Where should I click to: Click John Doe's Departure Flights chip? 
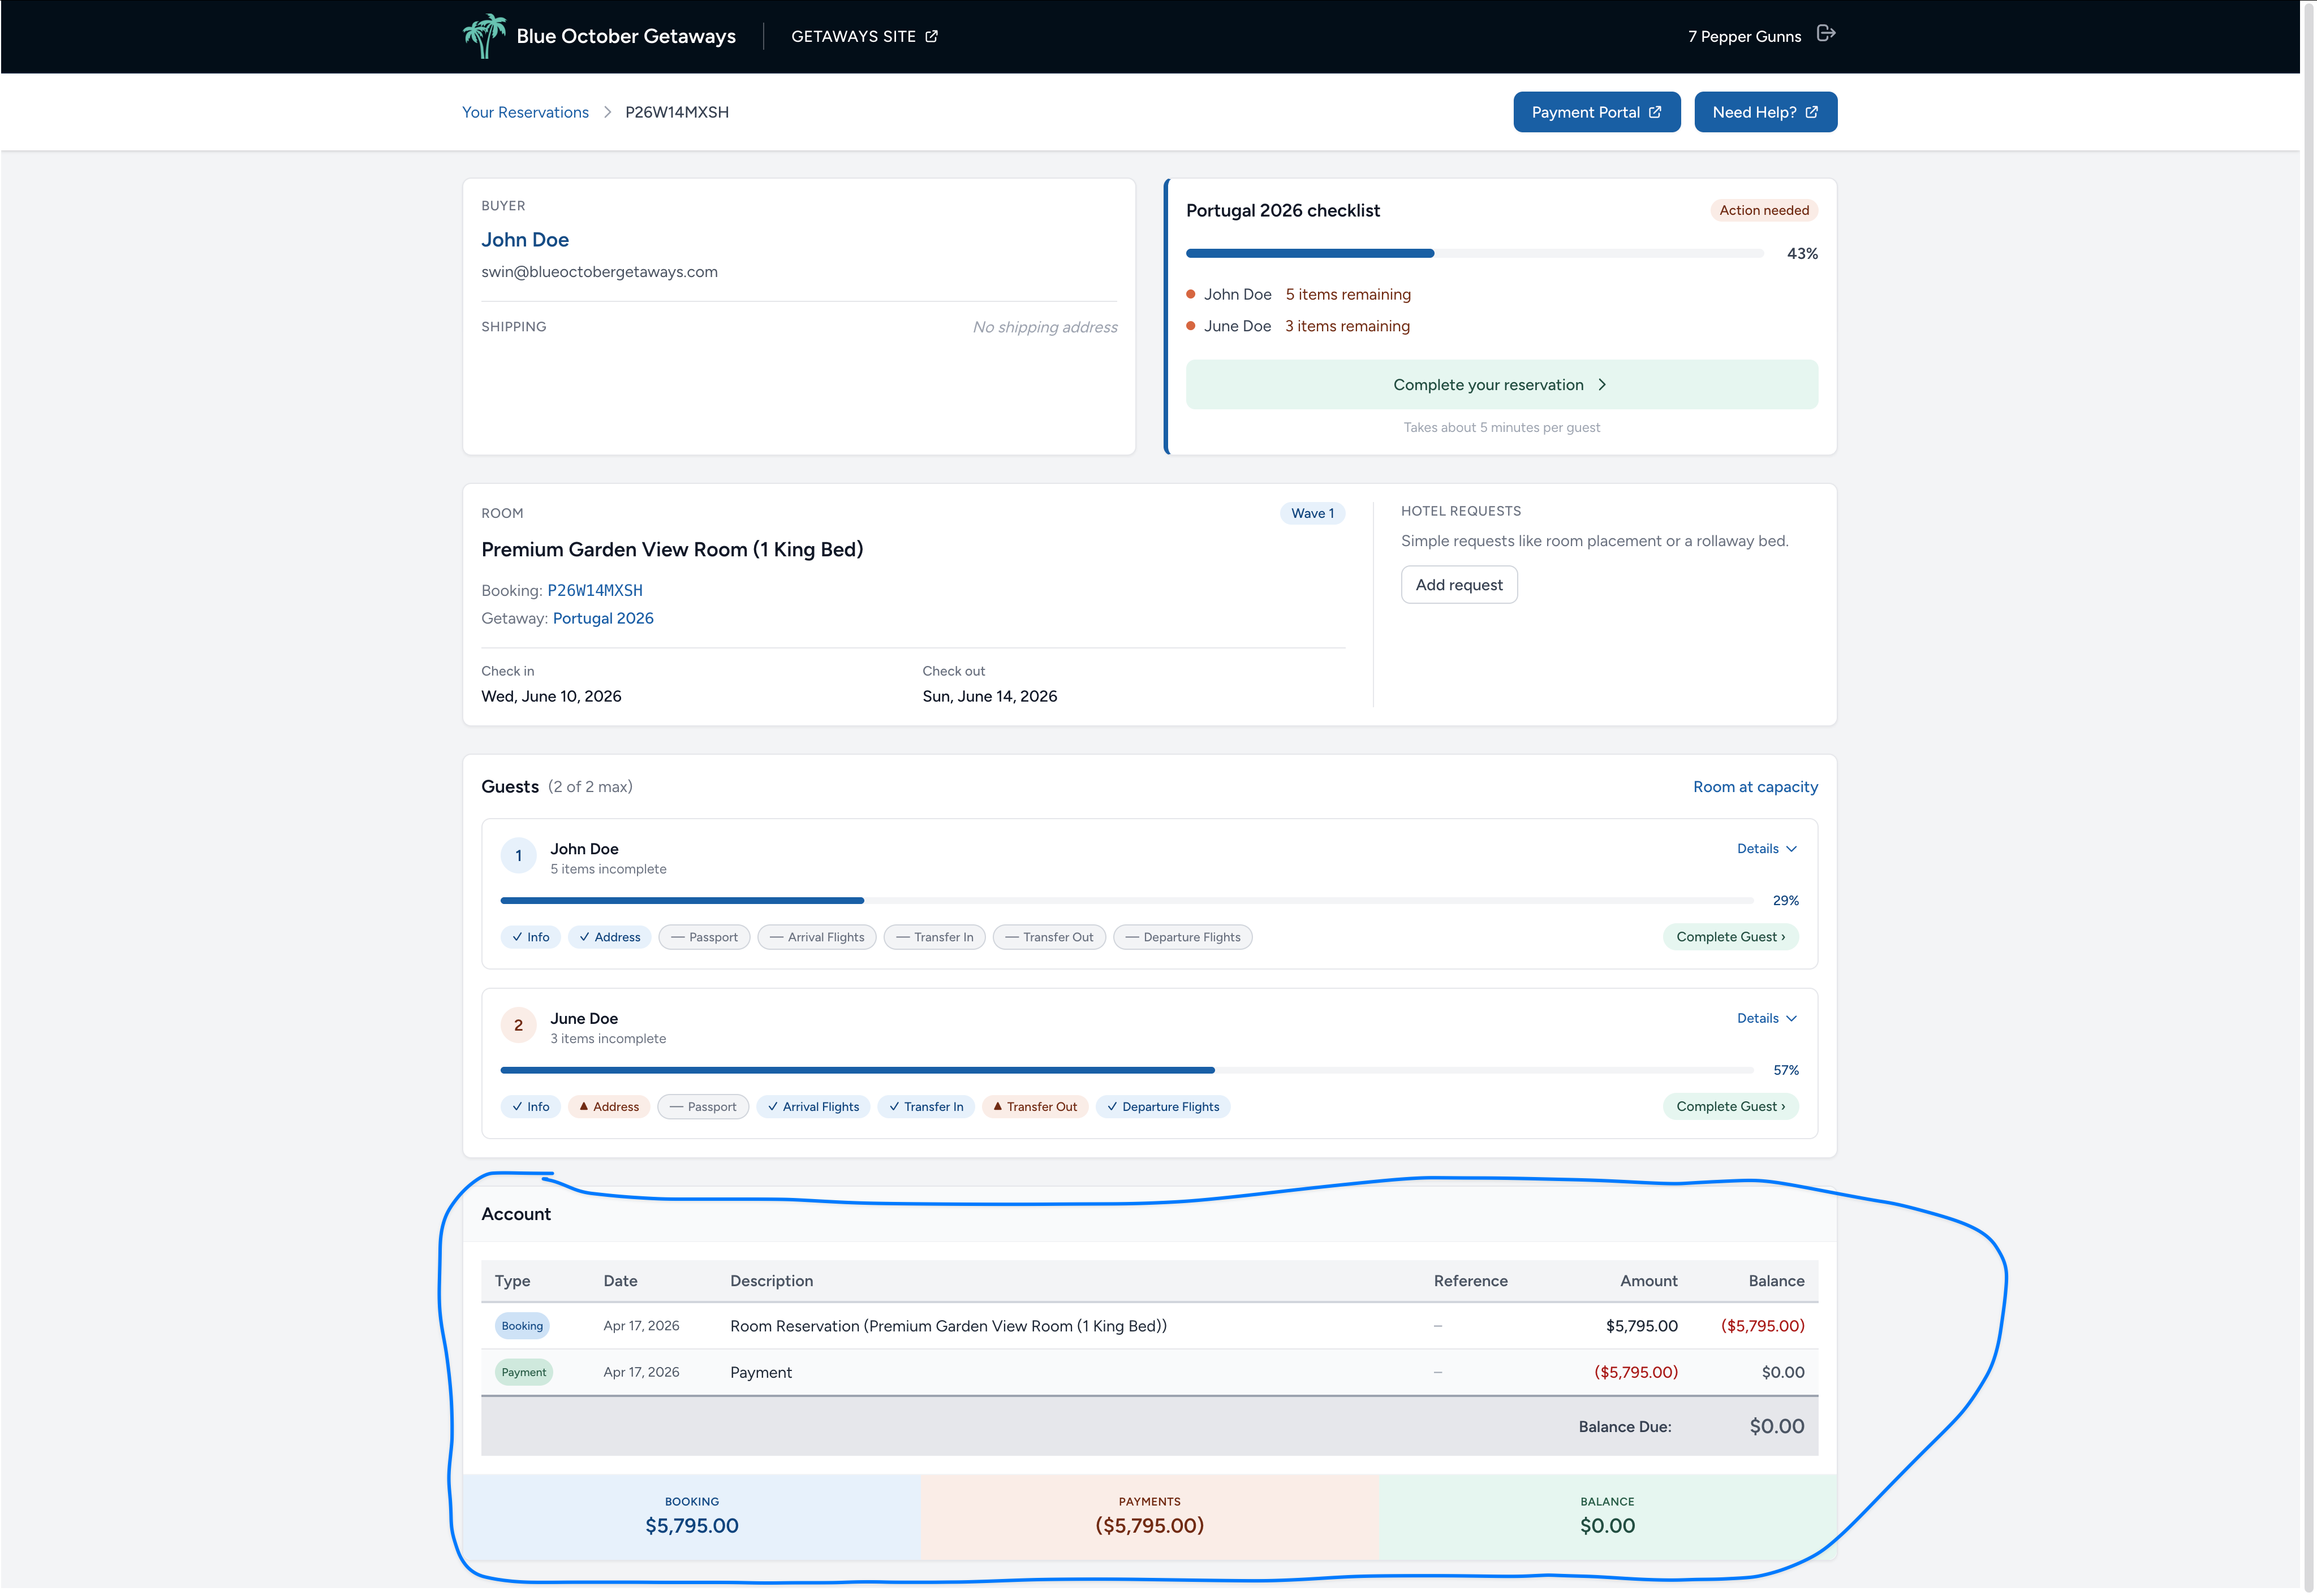click(x=1182, y=938)
